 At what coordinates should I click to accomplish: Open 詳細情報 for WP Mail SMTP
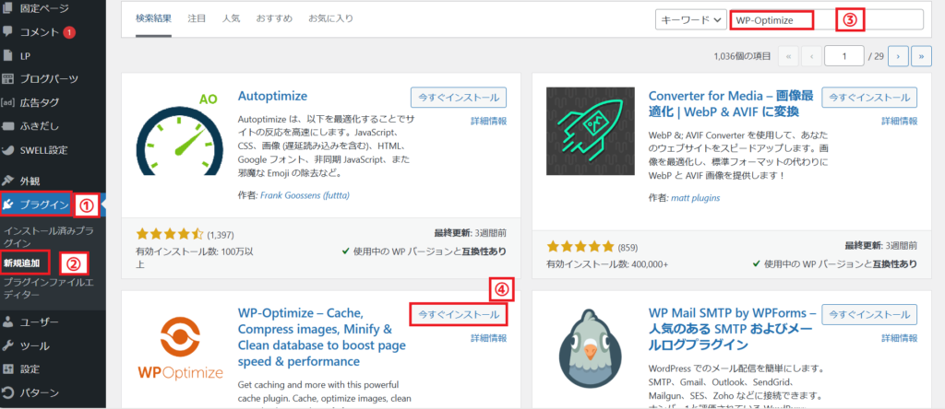(900, 338)
